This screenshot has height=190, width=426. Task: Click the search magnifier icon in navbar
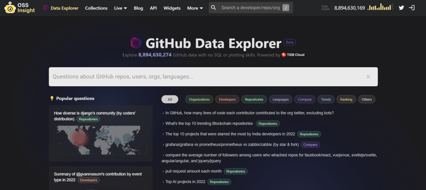(213, 8)
